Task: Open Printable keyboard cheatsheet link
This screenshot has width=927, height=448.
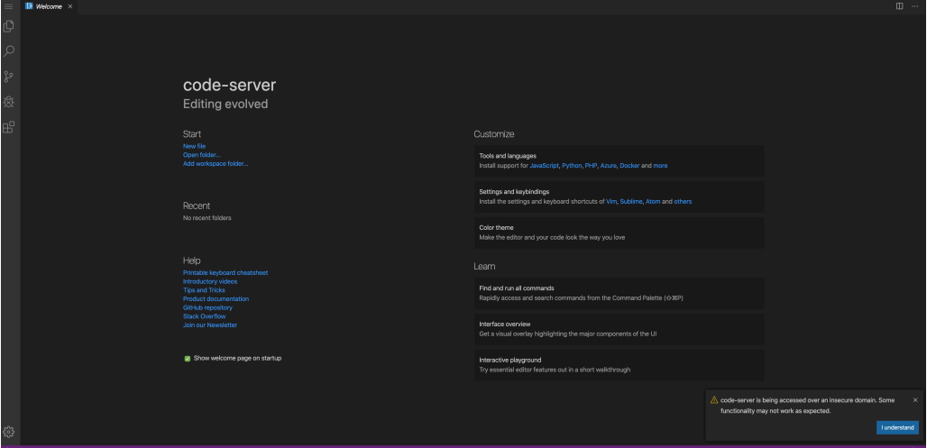Action: [x=225, y=272]
